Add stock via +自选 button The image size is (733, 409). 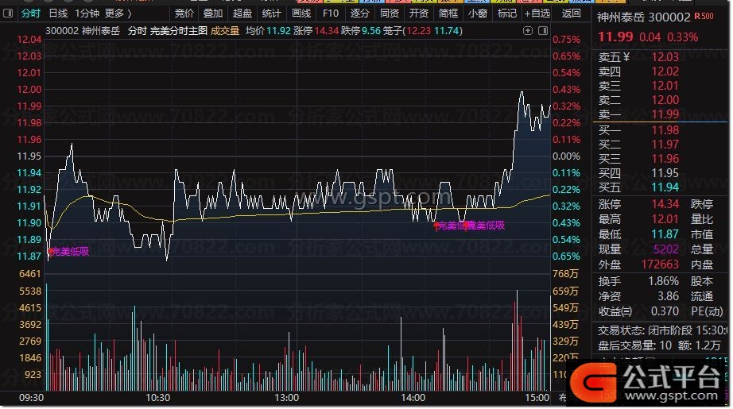(537, 14)
